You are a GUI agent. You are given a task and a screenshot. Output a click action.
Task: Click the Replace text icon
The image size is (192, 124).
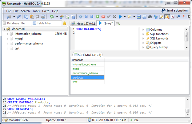pyautogui.click(x=156, y=17)
